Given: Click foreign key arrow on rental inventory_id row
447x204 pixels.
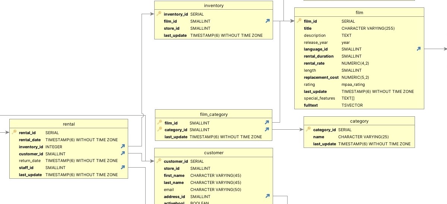Looking at the screenshot, I should (x=123, y=147).
